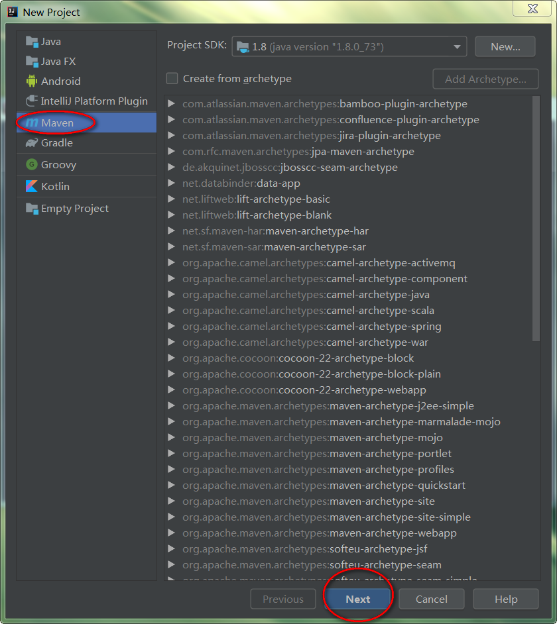Expand the maven-archetype-quickstart node
The height and width of the screenshot is (624, 557).
pyautogui.click(x=172, y=486)
